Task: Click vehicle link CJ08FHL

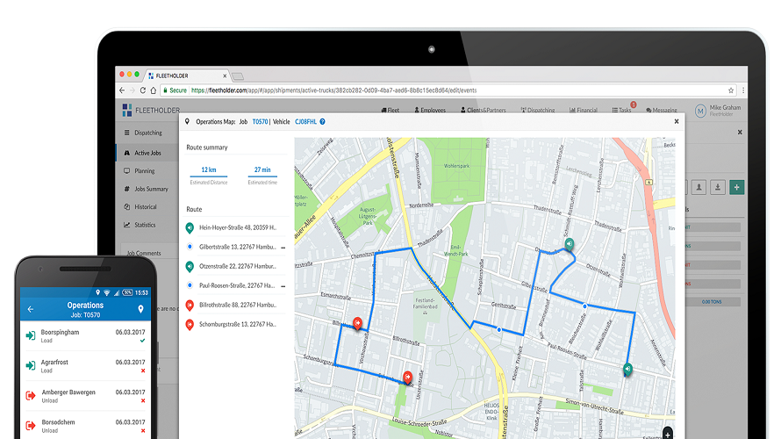Action: [x=306, y=121]
